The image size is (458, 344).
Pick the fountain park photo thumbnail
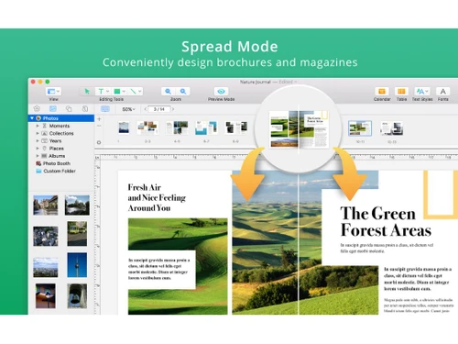tap(77, 205)
